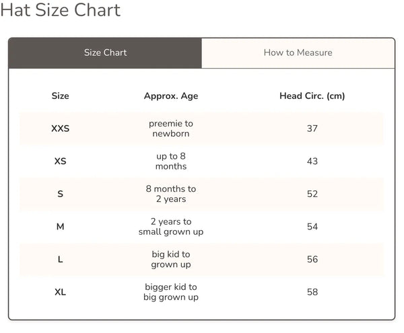The width and height of the screenshot is (404, 333).
Task: Select the L size label
Action: click(x=60, y=260)
